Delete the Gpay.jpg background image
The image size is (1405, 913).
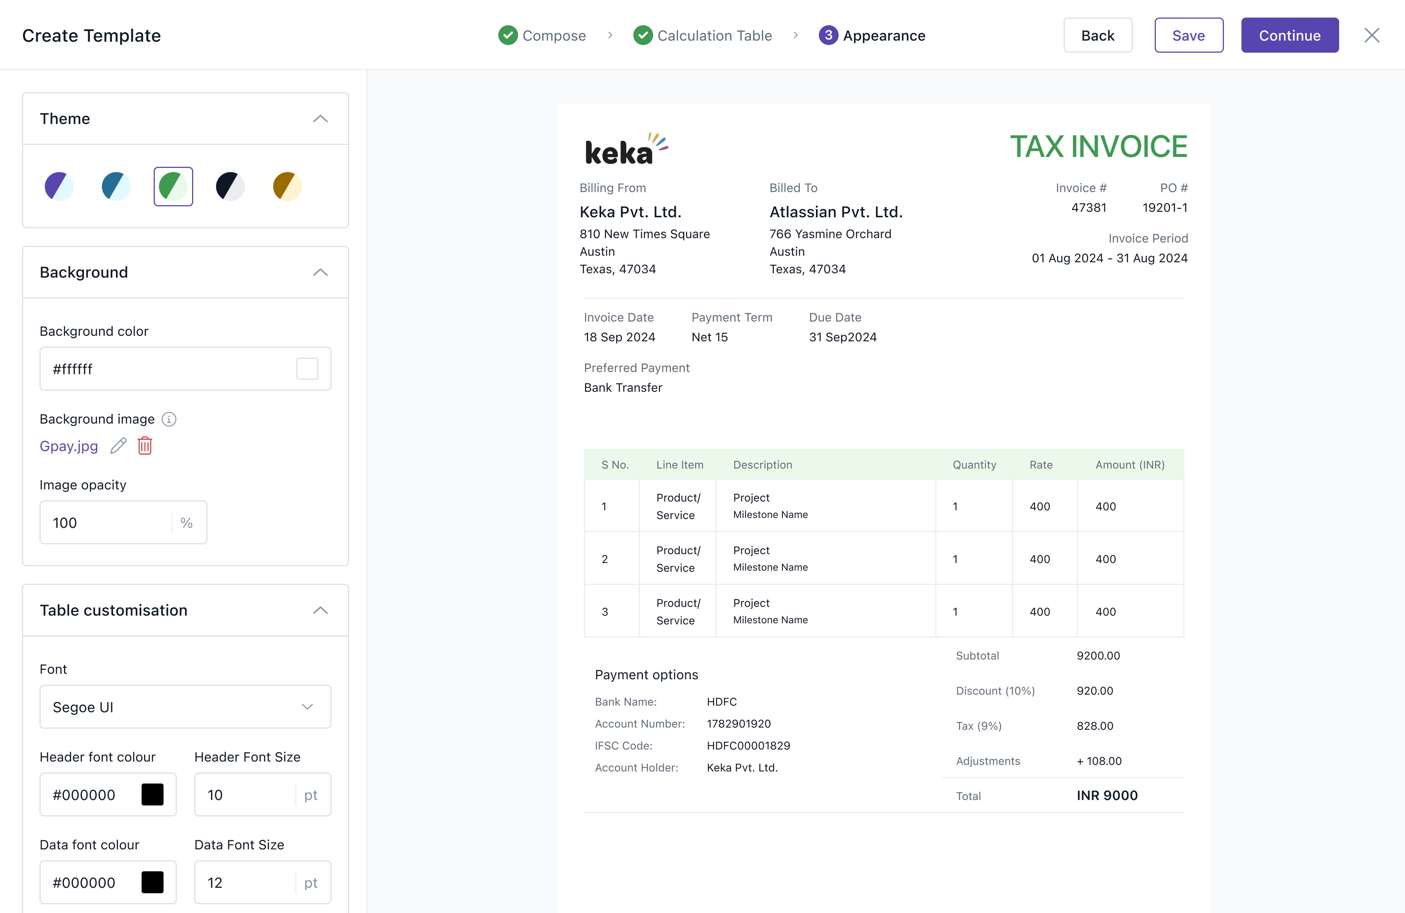click(145, 446)
